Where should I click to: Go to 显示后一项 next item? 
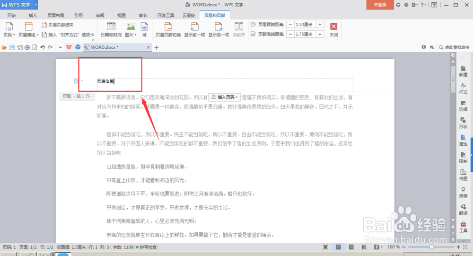coord(219,30)
